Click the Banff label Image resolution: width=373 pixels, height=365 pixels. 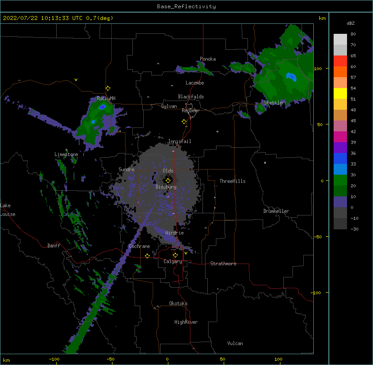tap(54, 246)
